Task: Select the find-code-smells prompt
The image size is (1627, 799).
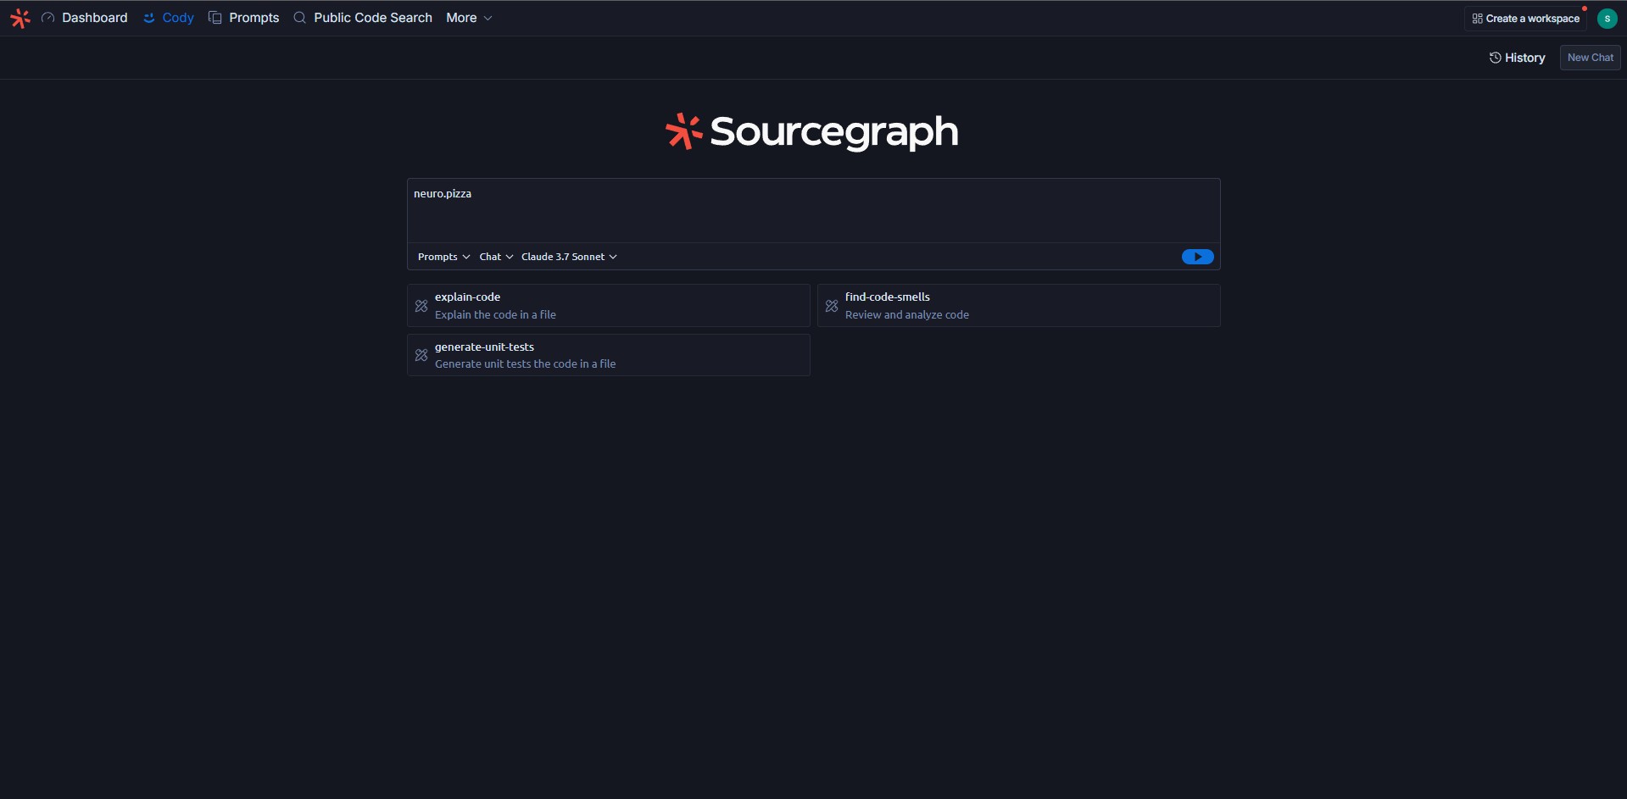Action: click(1018, 306)
